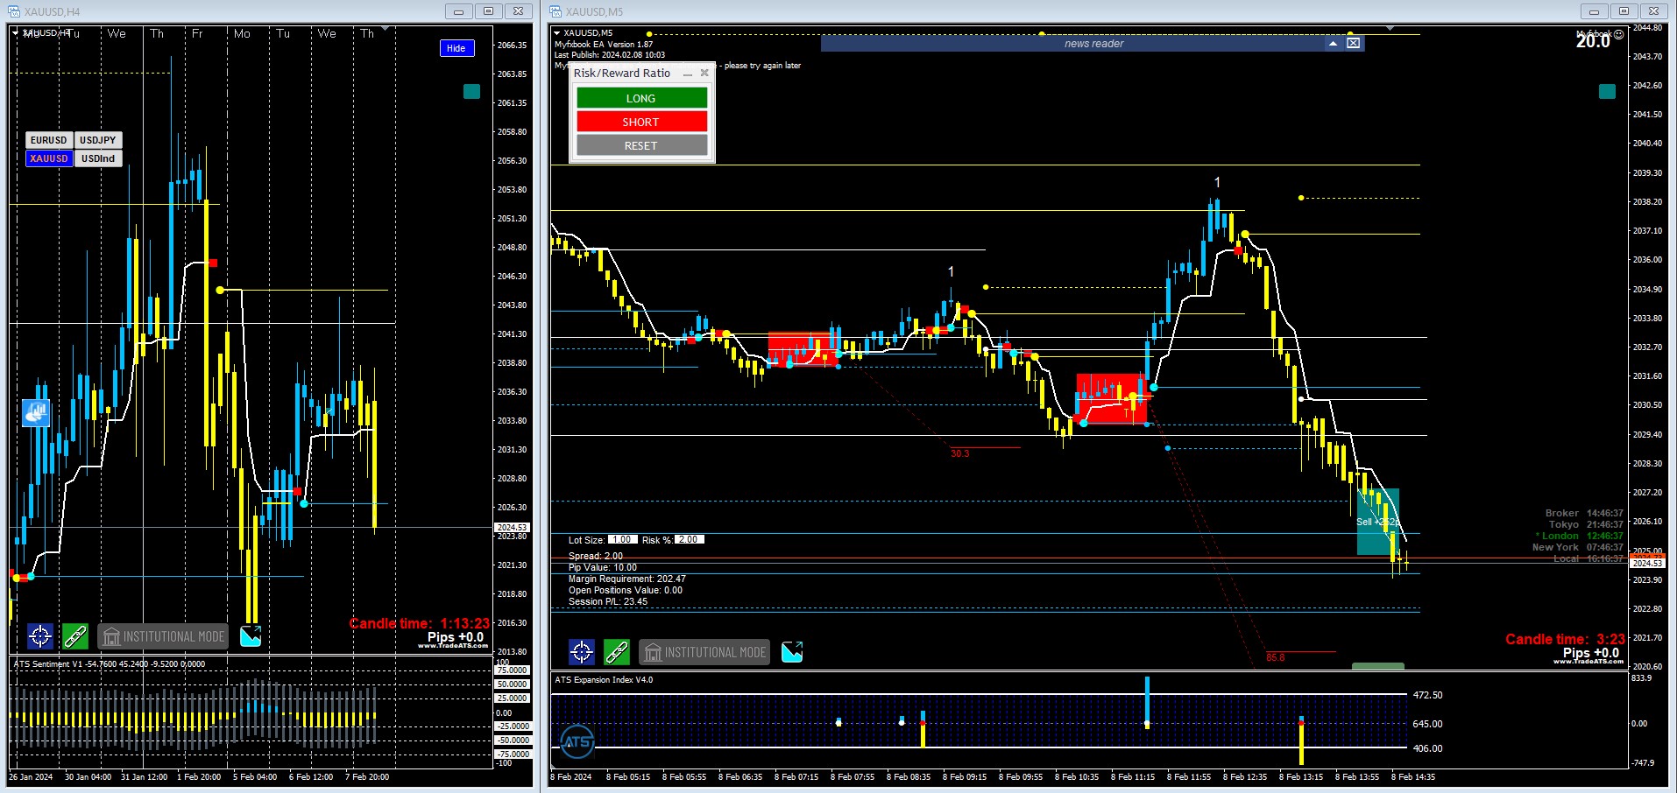Click the gray RESET button
This screenshot has height=793, width=1677.
point(641,145)
